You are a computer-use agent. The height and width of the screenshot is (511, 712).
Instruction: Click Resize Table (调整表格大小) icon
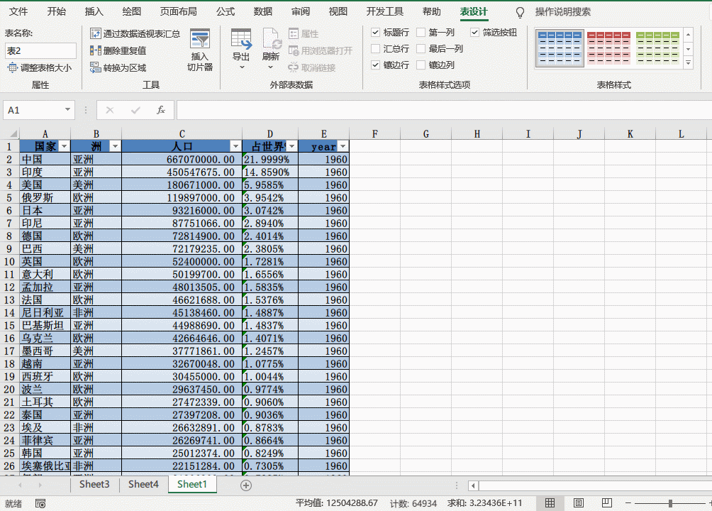12,67
